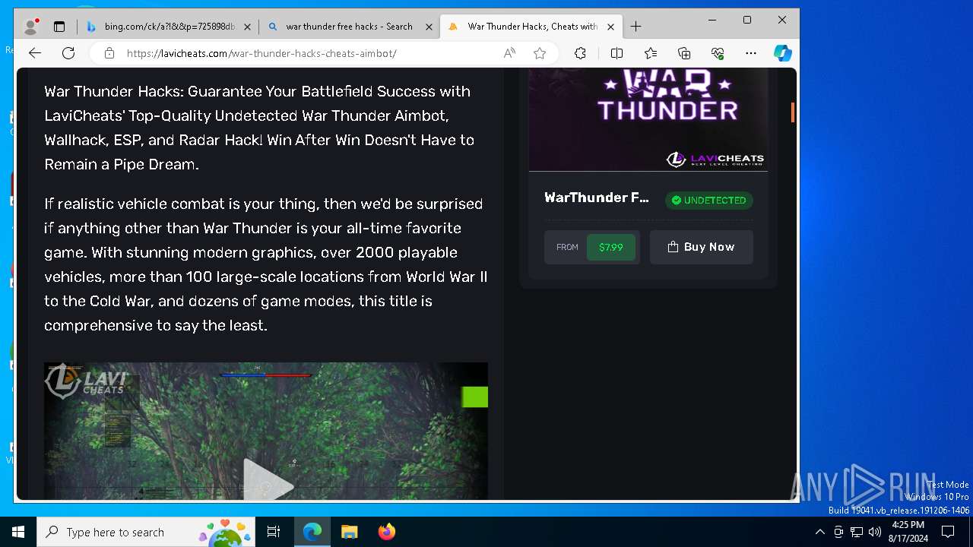Click the War Thunder product banner image

[648, 119]
